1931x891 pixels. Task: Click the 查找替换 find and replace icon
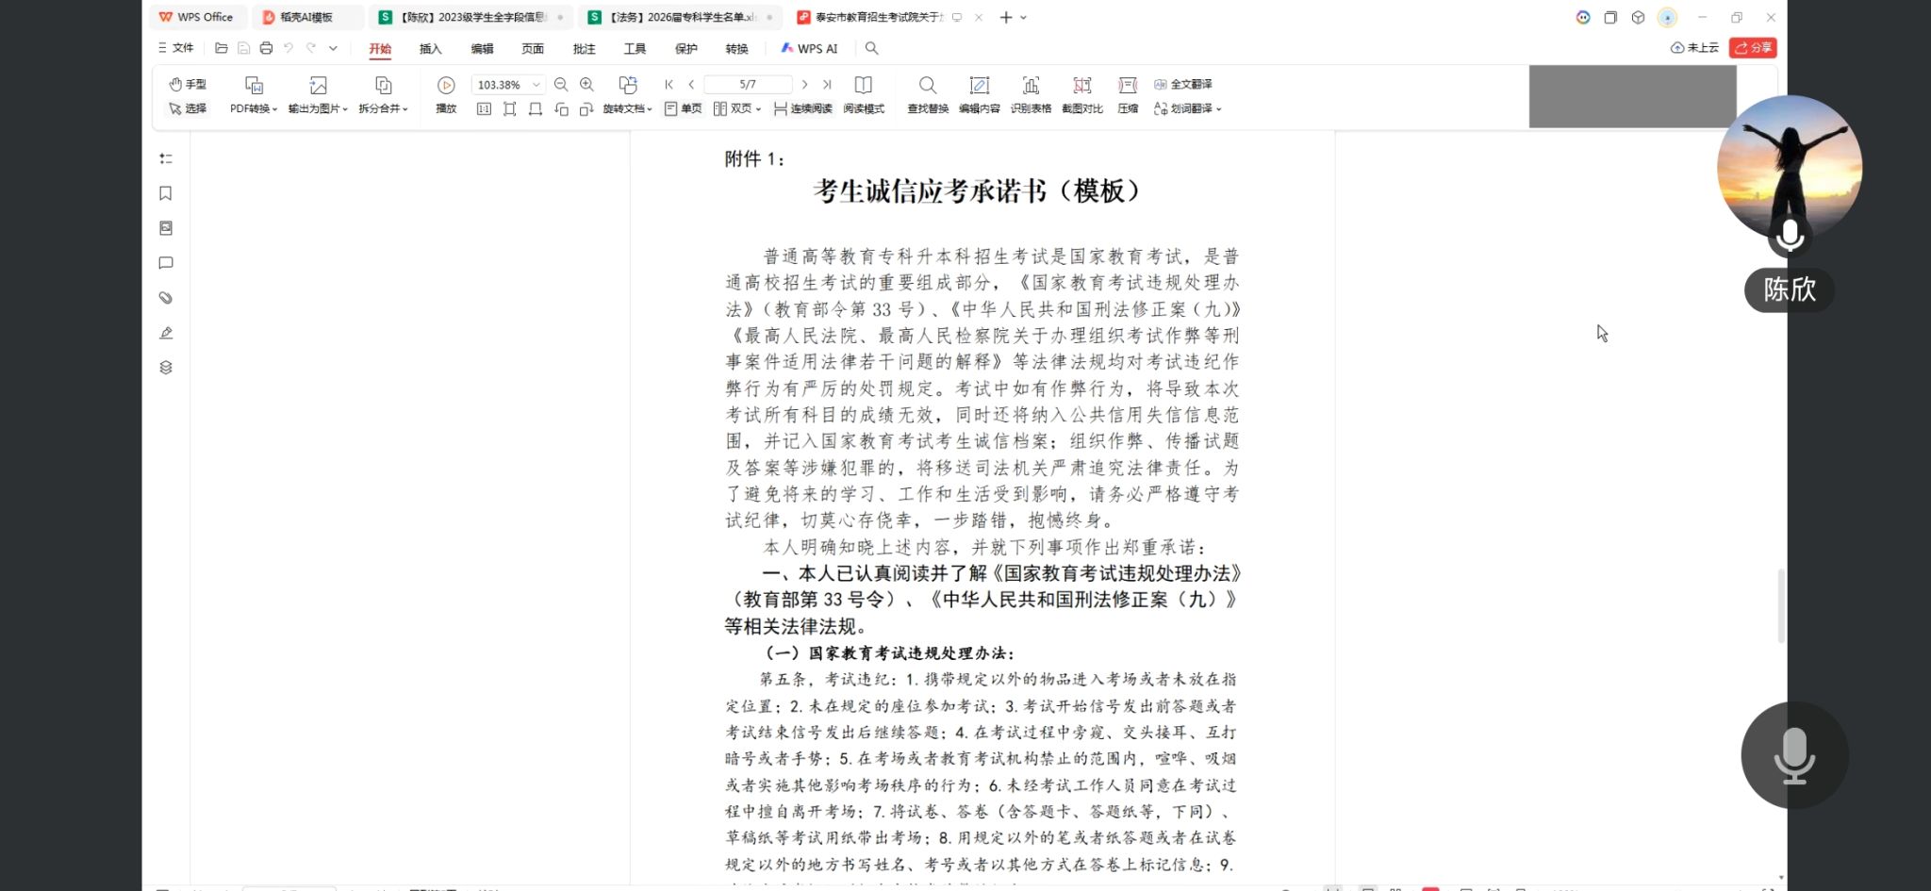pos(927,86)
